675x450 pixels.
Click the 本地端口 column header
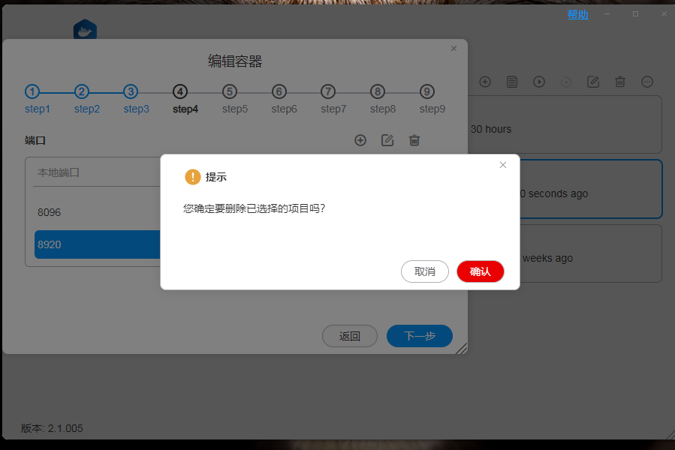click(58, 172)
